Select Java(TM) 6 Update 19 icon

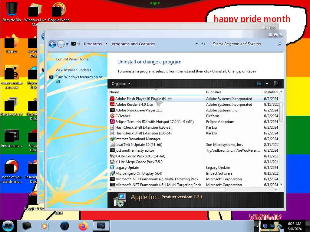click(112, 145)
